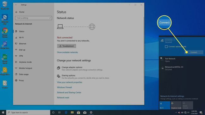Click the Troubleshoot button
The image size is (205, 115).
pos(67,46)
